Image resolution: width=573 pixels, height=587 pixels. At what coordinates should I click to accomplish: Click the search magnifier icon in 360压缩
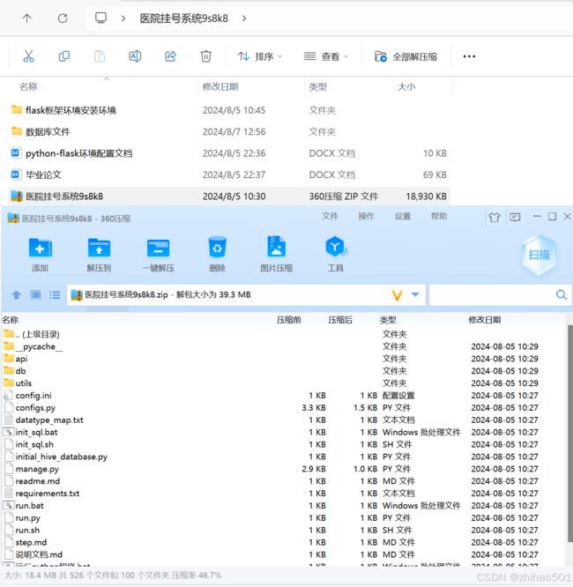coord(562,295)
